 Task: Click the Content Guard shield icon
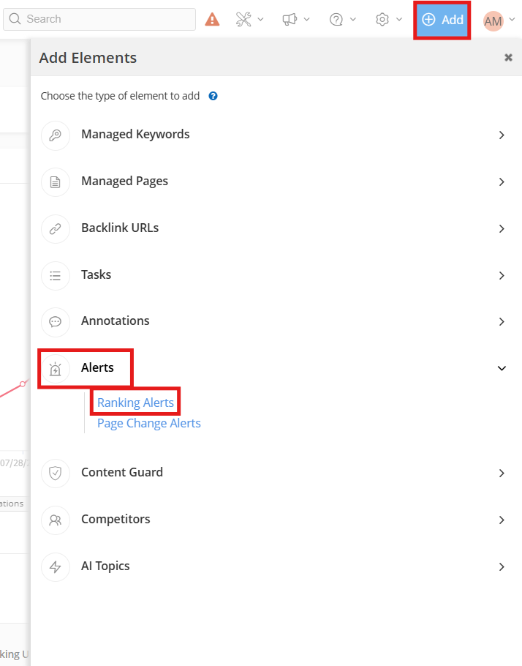(x=56, y=474)
